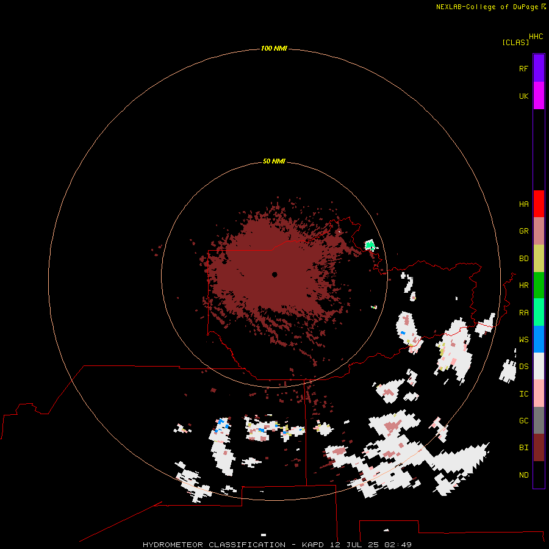Click the WS blue legend swatch
Image resolution: width=549 pixels, height=549 pixels.
[539, 339]
